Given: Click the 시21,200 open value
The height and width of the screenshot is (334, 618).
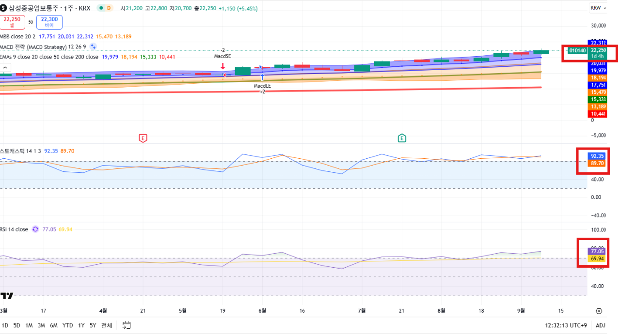Looking at the screenshot, I should (x=131, y=9).
